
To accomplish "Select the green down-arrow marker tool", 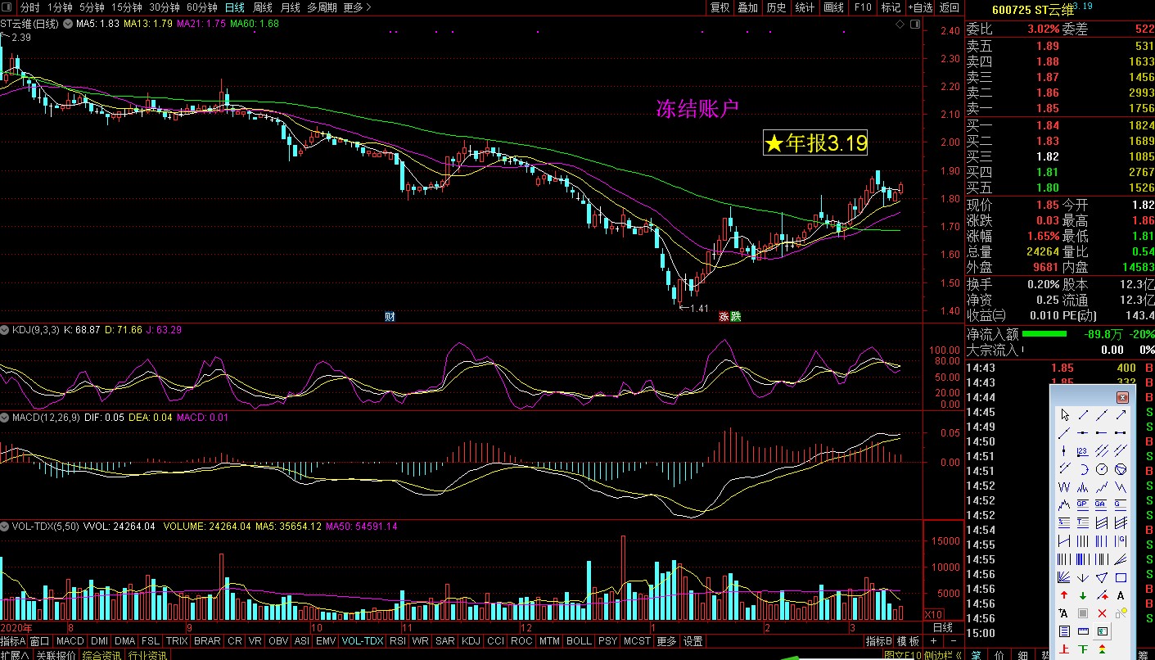I will click(1082, 595).
